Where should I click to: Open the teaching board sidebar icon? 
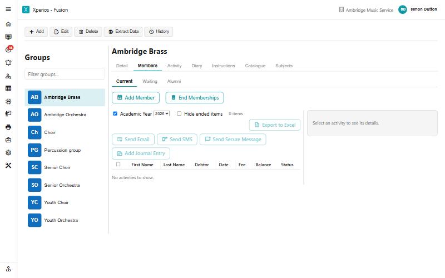pyautogui.click(x=8, y=114)
